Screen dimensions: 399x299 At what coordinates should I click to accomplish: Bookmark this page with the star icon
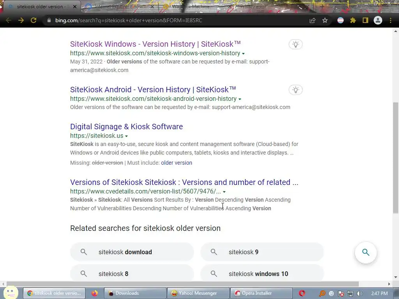click(x=325, y=20)
